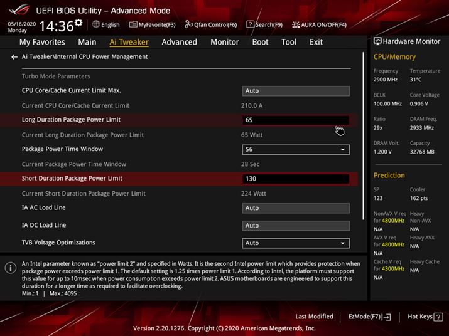449x336 pixels.
Task: Click the MyFavorite folder icon
Action: point(133,24)
